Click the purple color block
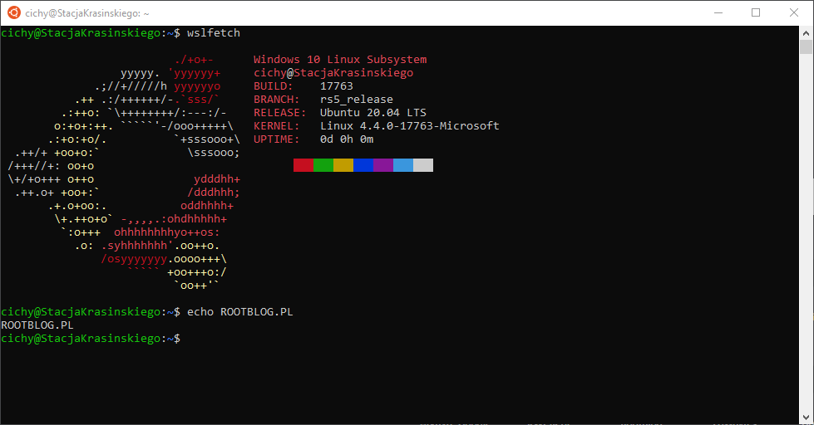Image resolution: width=814 pixels, height=425 pixels. [x=383, y=165]
